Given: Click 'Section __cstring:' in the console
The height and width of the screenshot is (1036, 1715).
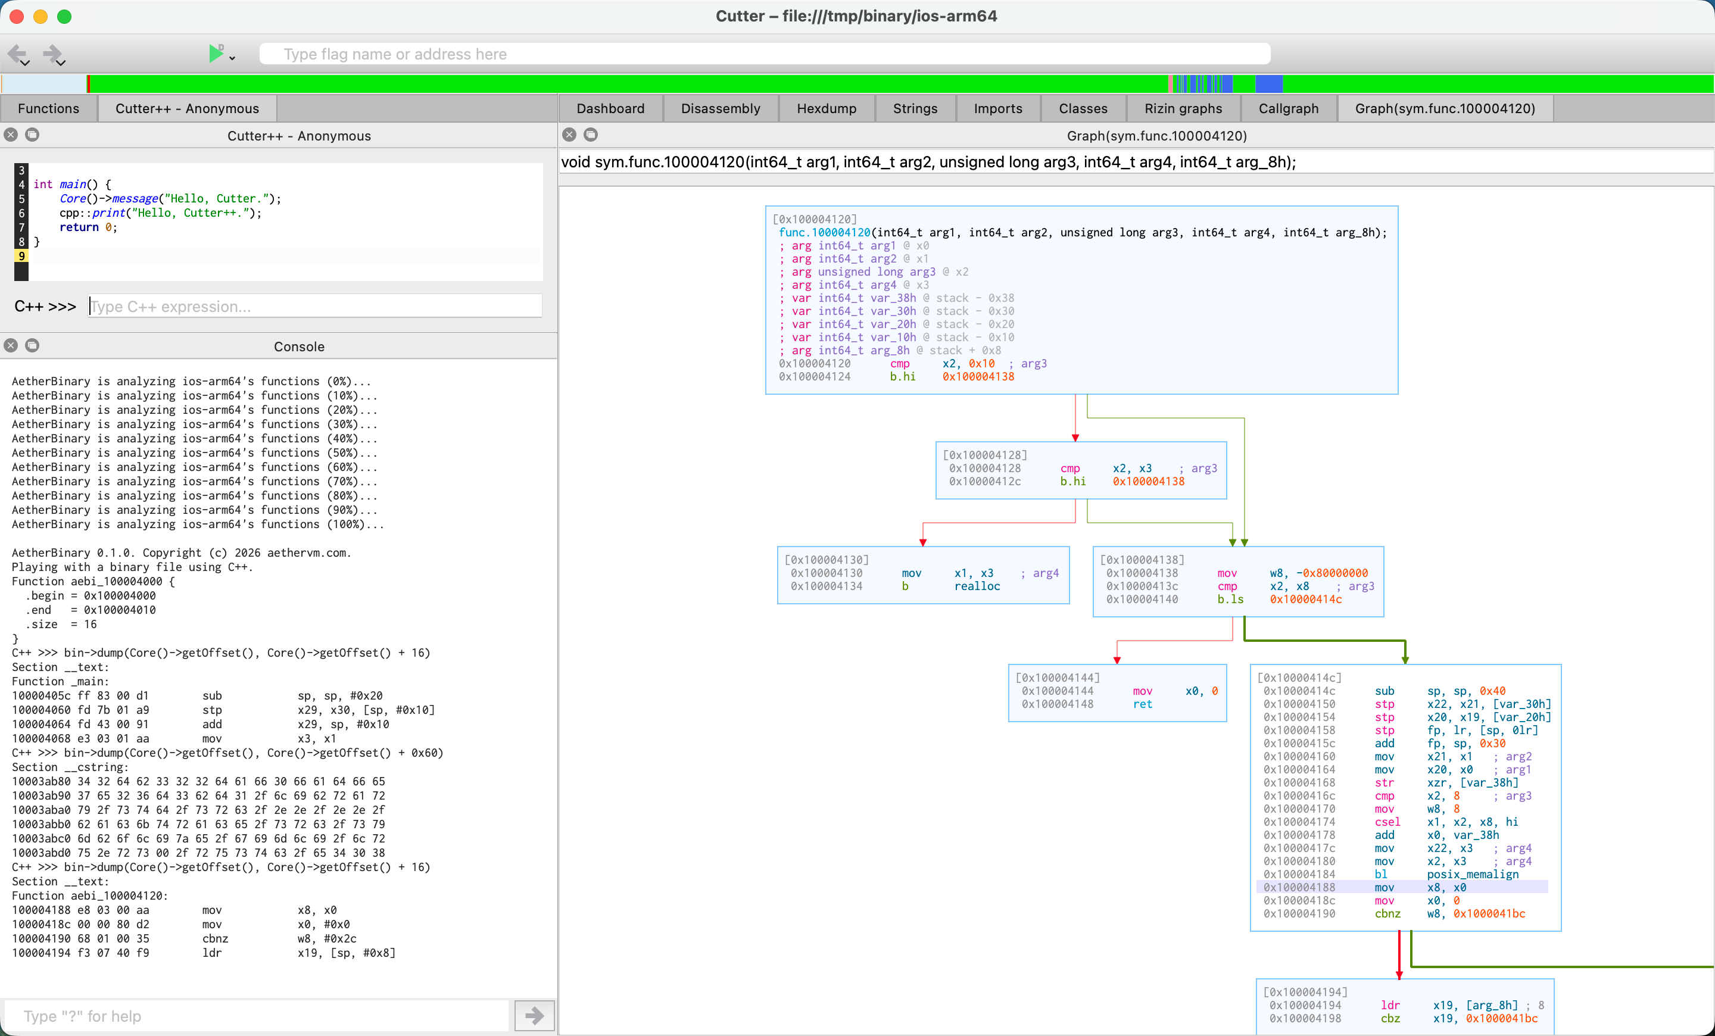Looking at the screenshot, I should tap(70, 767).
